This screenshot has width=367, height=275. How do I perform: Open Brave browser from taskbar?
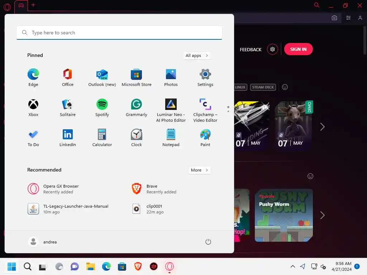(138, 266)
